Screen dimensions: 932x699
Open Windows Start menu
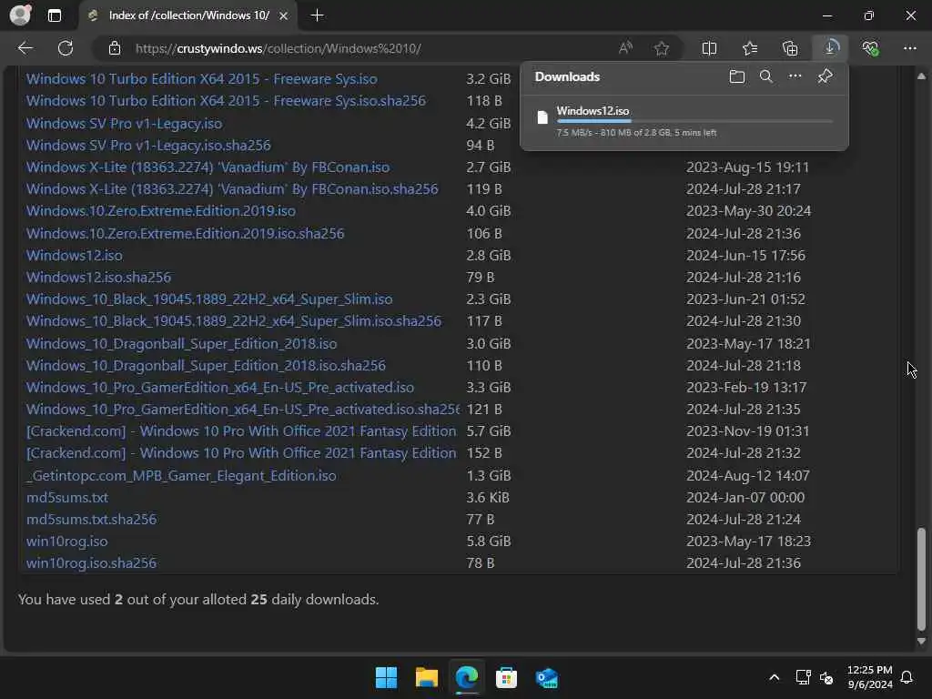386,677
